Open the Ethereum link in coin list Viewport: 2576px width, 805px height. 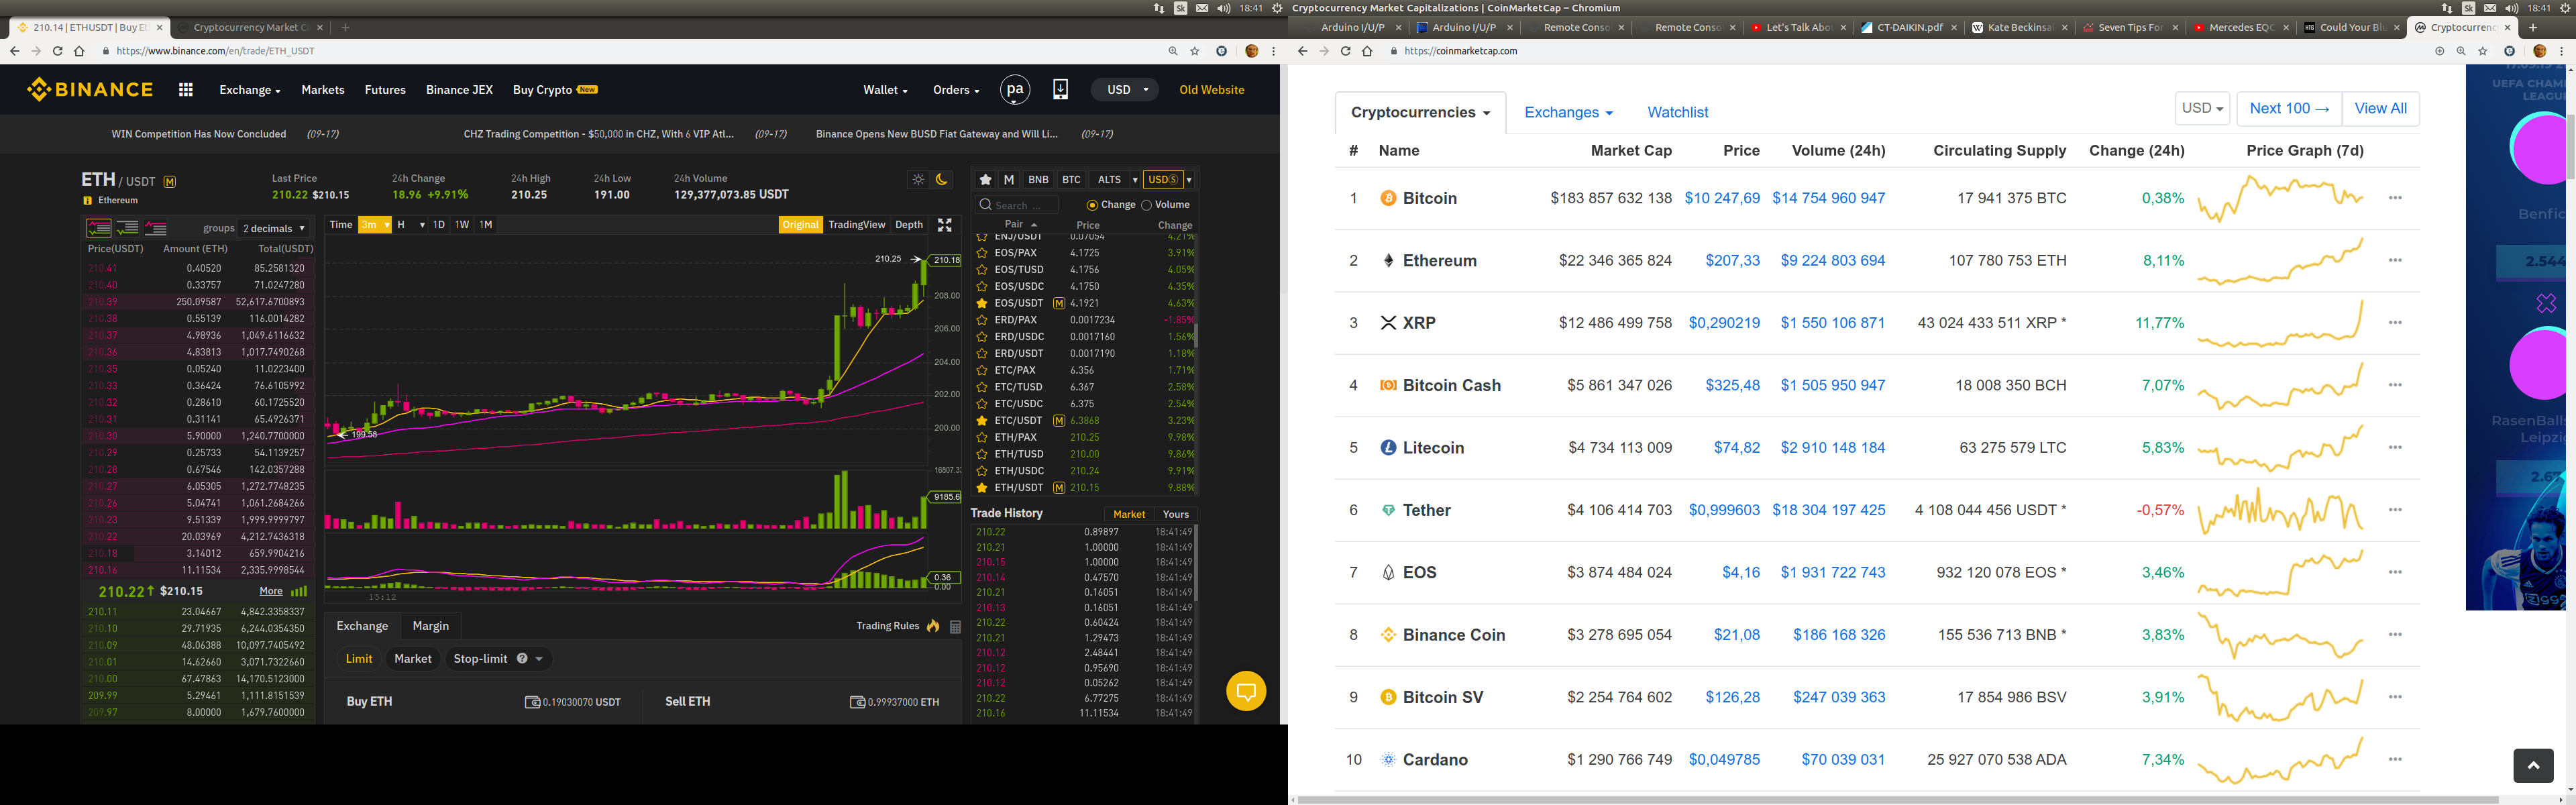pos(1439,261)
